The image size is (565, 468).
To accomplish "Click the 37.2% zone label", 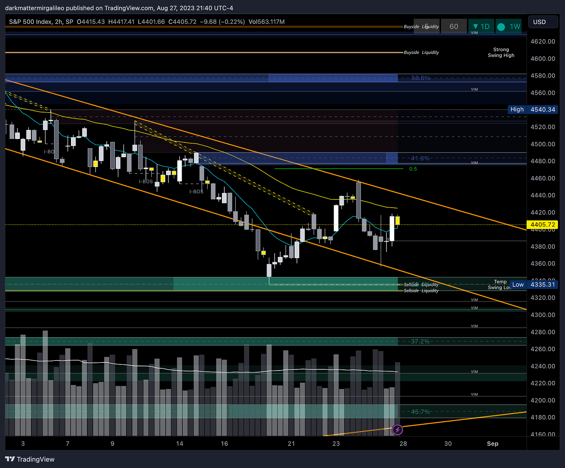I will 420,341.
